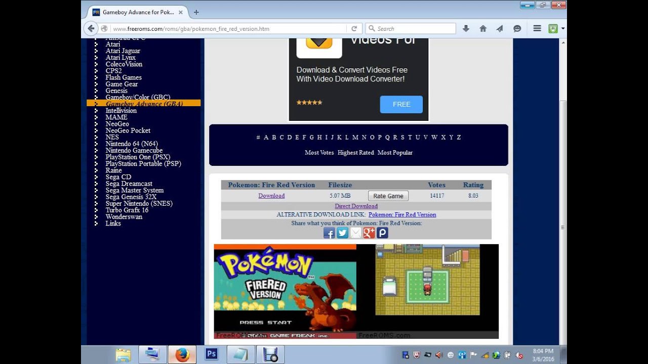The image size is (648, 364).
Task: Open Firefox downloads arrow icon
Action: click(x=466, y=29)
